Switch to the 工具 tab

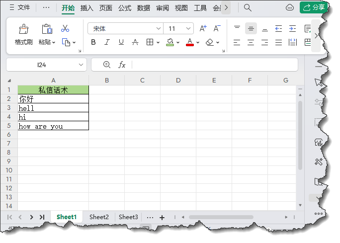pos(200,8)
